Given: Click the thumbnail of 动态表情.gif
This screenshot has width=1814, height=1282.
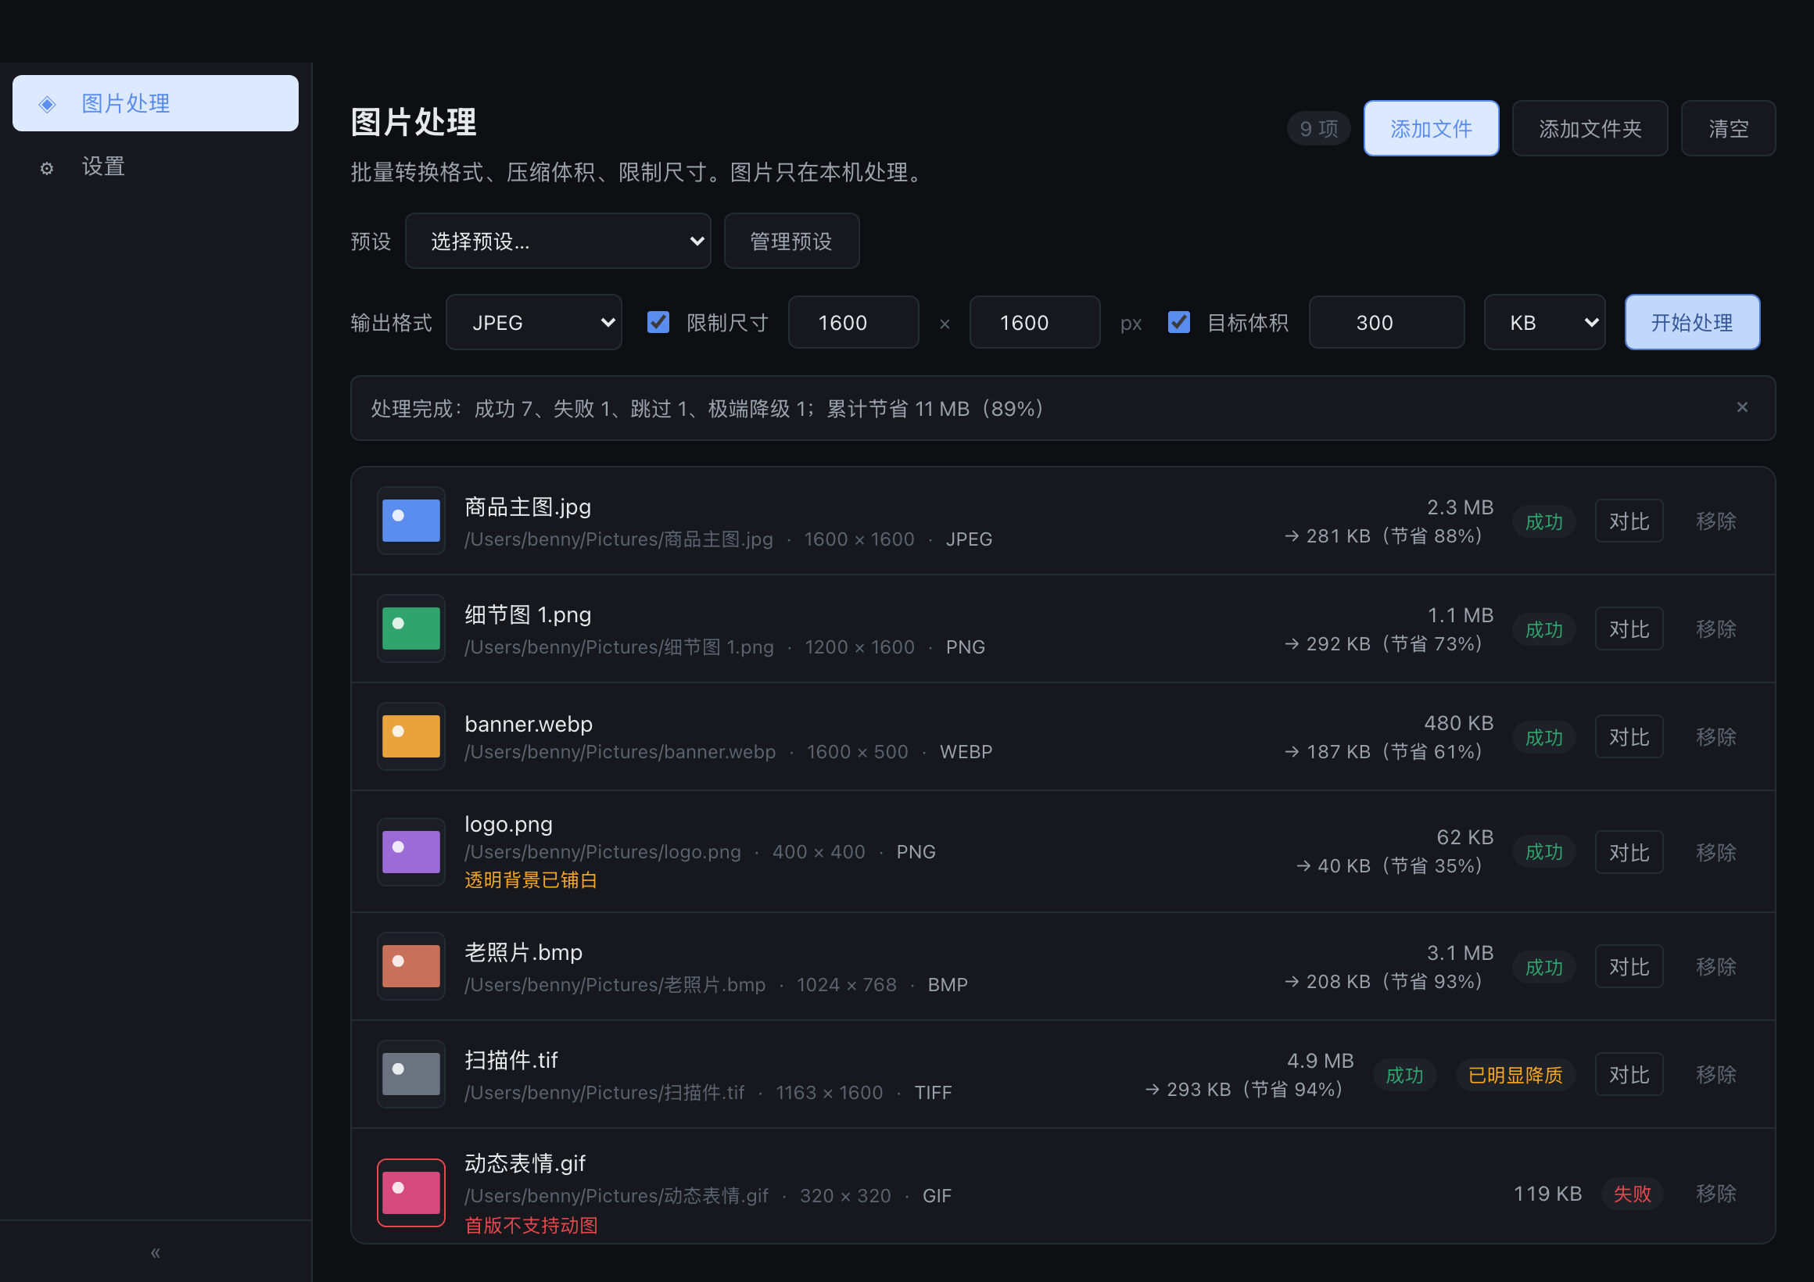Looking at the screenshot, I should click(410, 1193).
